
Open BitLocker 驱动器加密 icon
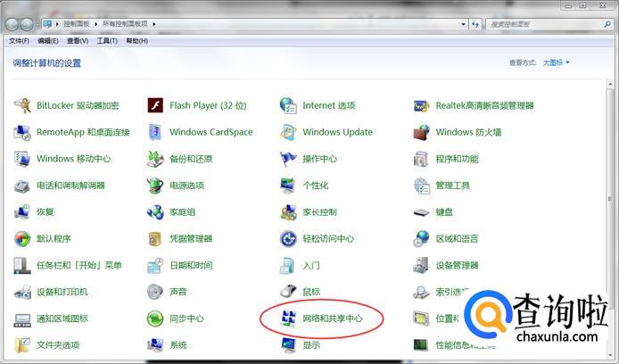pos(22,105)
